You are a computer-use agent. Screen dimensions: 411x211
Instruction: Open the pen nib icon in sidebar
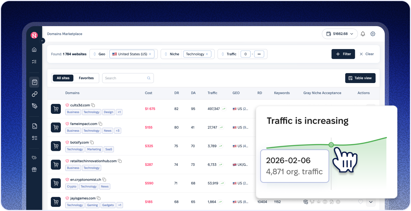tap(34, 106)
